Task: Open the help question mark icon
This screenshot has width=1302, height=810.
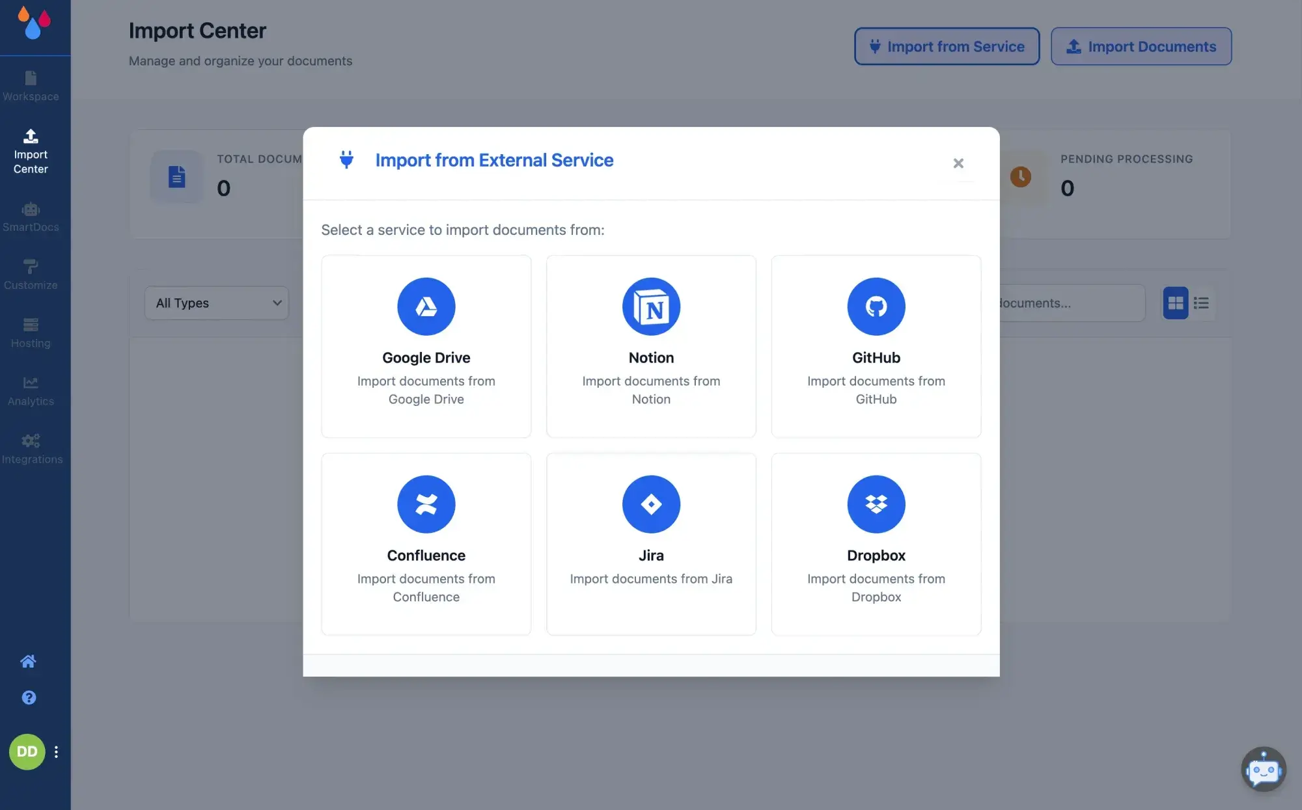Action: coord(29,697)
